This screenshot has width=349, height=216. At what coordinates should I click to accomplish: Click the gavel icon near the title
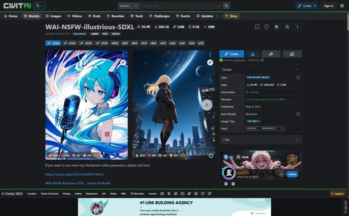point(276,27)
